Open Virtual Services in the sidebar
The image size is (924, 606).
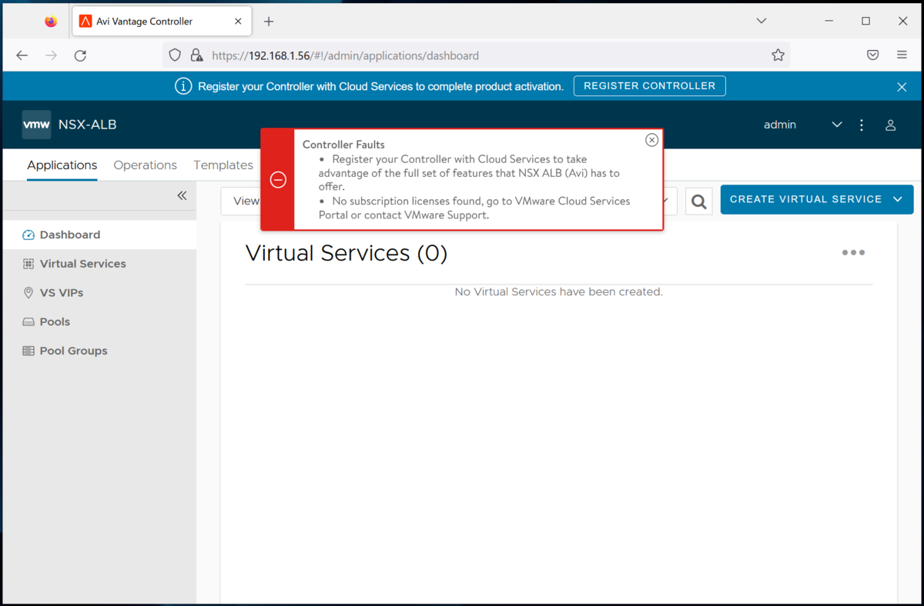(99, 264)
